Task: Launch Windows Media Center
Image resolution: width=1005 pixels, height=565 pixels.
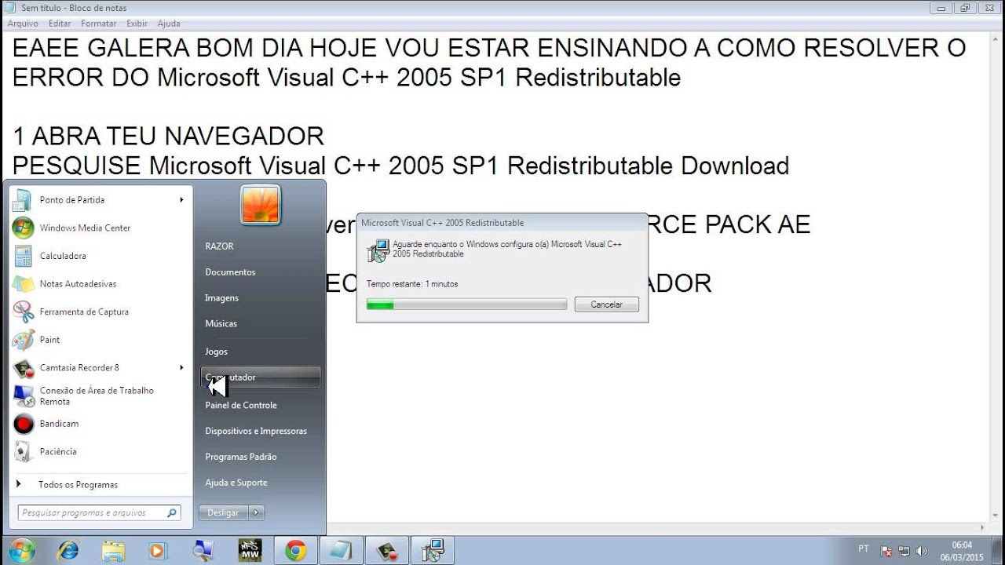Action: tap(98, 228)
